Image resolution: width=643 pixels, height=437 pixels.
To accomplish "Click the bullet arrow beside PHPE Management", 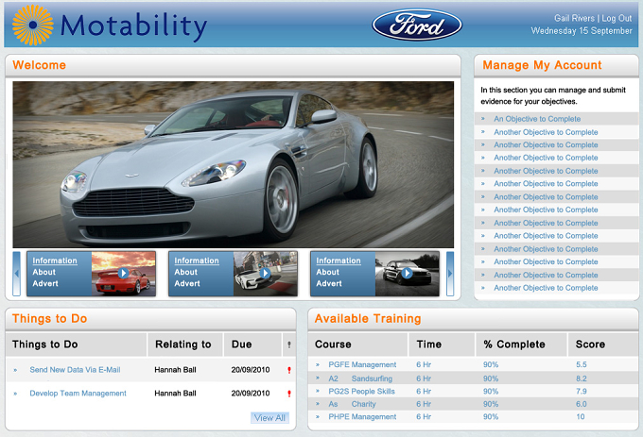I will [318, 417].
